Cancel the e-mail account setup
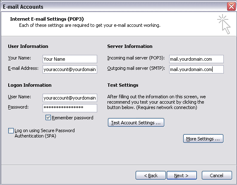 [217, 176]
